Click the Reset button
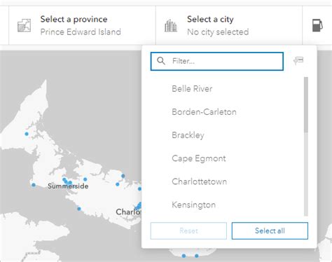Viewport: 332px width, 262px height. tap(188, 230)
